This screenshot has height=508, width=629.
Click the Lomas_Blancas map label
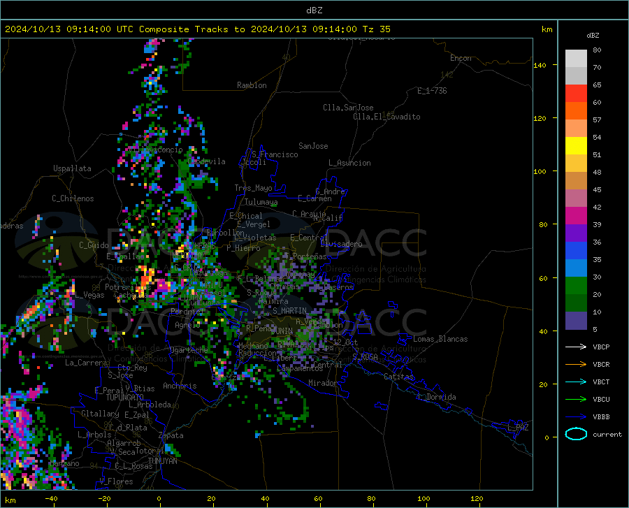pos(440,339)
